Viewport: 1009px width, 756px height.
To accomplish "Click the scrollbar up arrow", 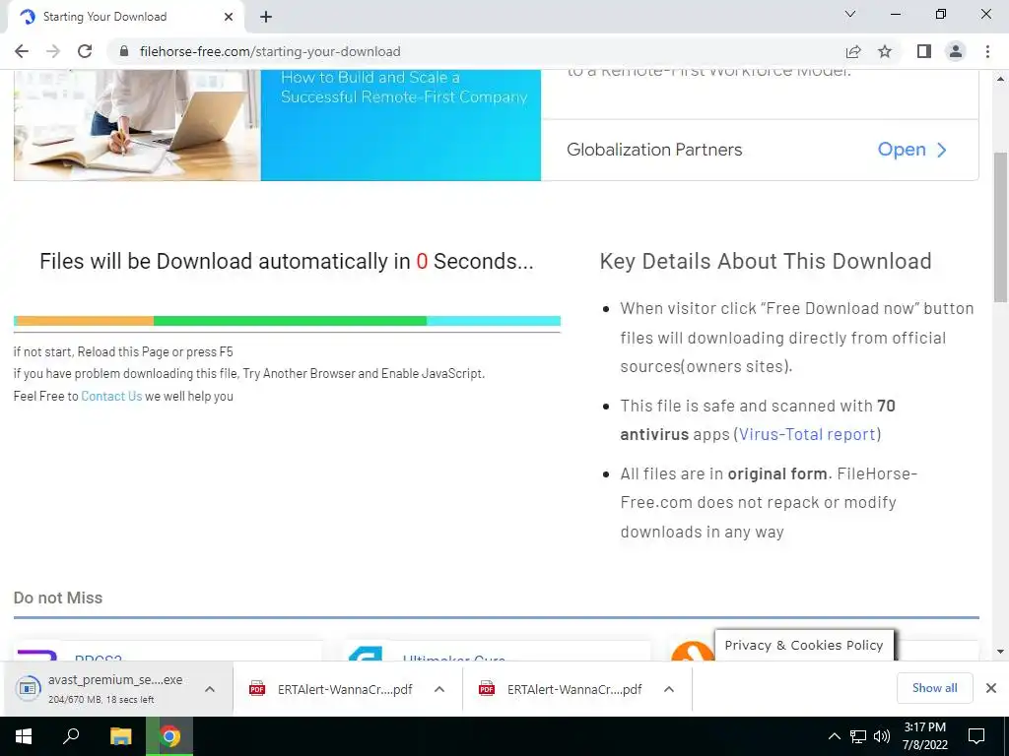I will coord(1001,79).
